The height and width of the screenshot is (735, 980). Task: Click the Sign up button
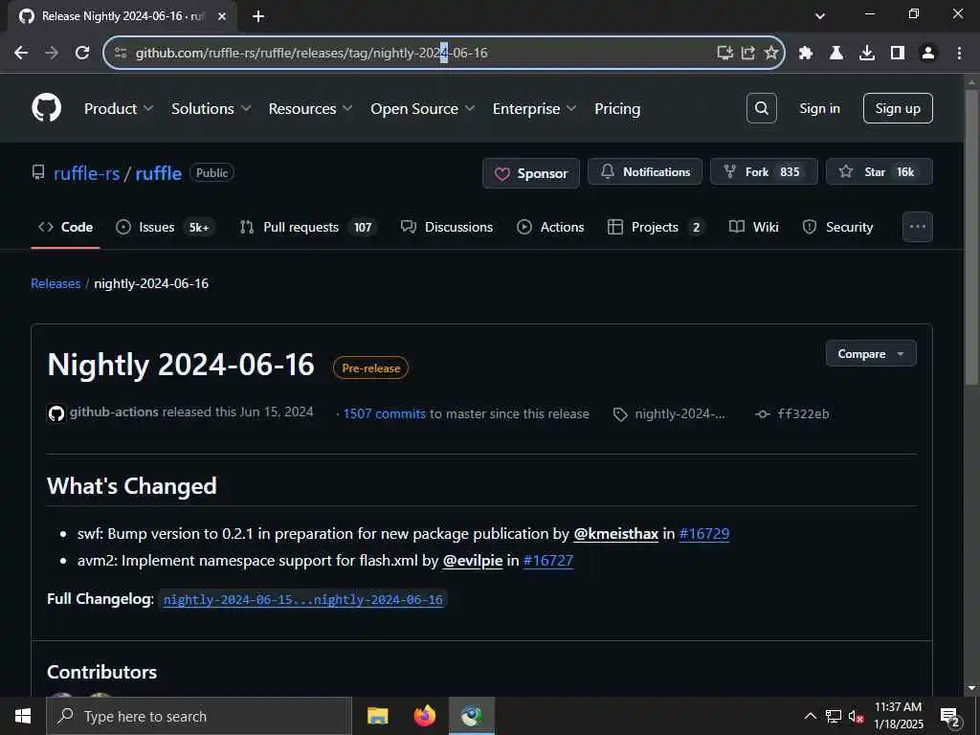click(x=898, y=108)
